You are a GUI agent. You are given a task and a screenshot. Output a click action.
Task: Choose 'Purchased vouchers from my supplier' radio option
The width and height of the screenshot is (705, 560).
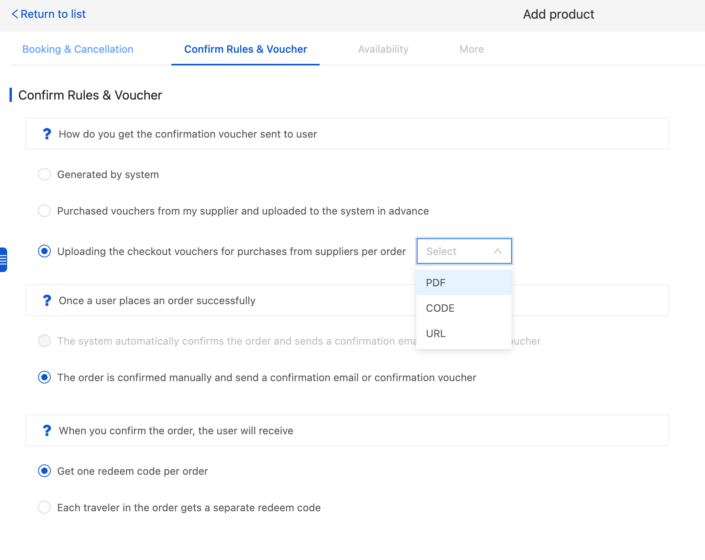pos(44,211)
